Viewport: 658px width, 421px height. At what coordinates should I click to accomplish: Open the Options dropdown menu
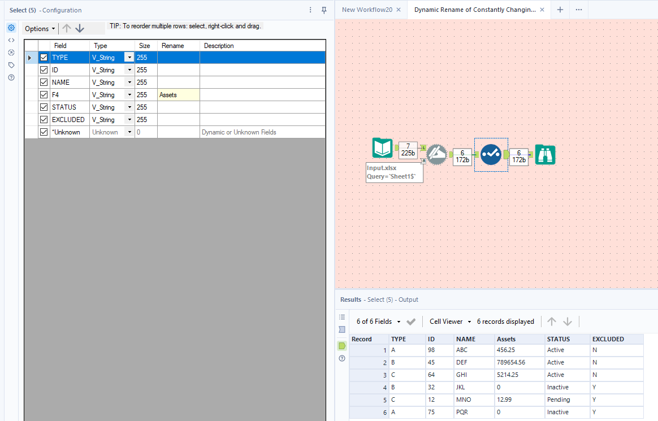click(37, 28)
